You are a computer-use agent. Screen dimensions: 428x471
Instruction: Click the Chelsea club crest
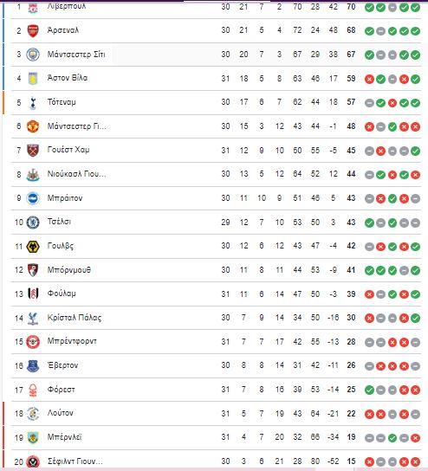[x=33, y=223]
